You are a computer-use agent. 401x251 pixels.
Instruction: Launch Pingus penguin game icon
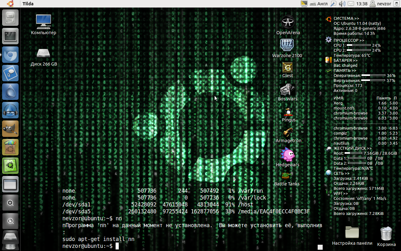289,114
